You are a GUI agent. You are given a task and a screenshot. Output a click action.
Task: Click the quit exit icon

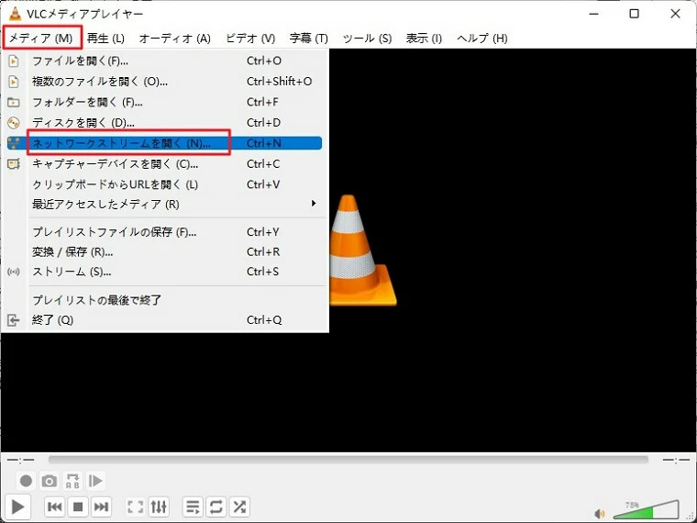tap(14, 319)
